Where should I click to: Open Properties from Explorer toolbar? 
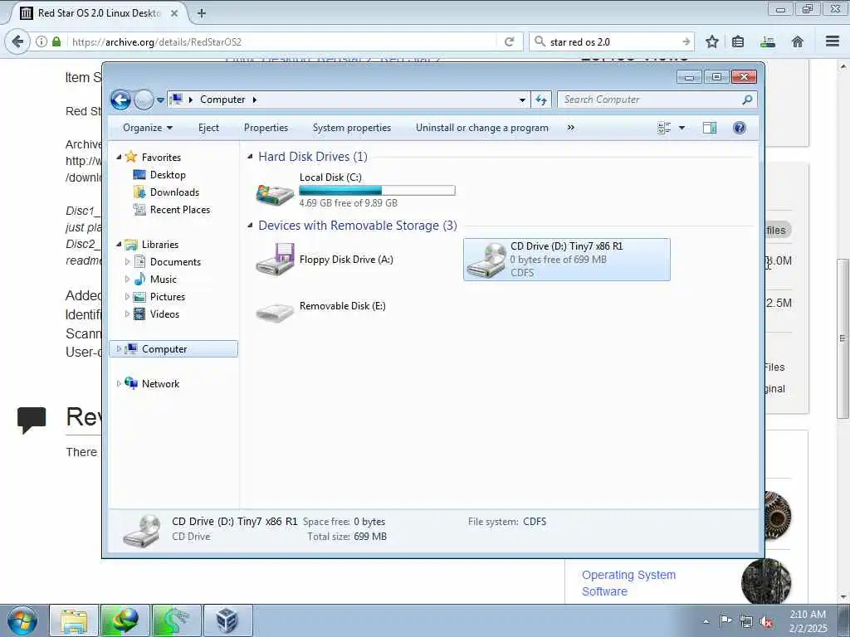(x=266, y=128)
